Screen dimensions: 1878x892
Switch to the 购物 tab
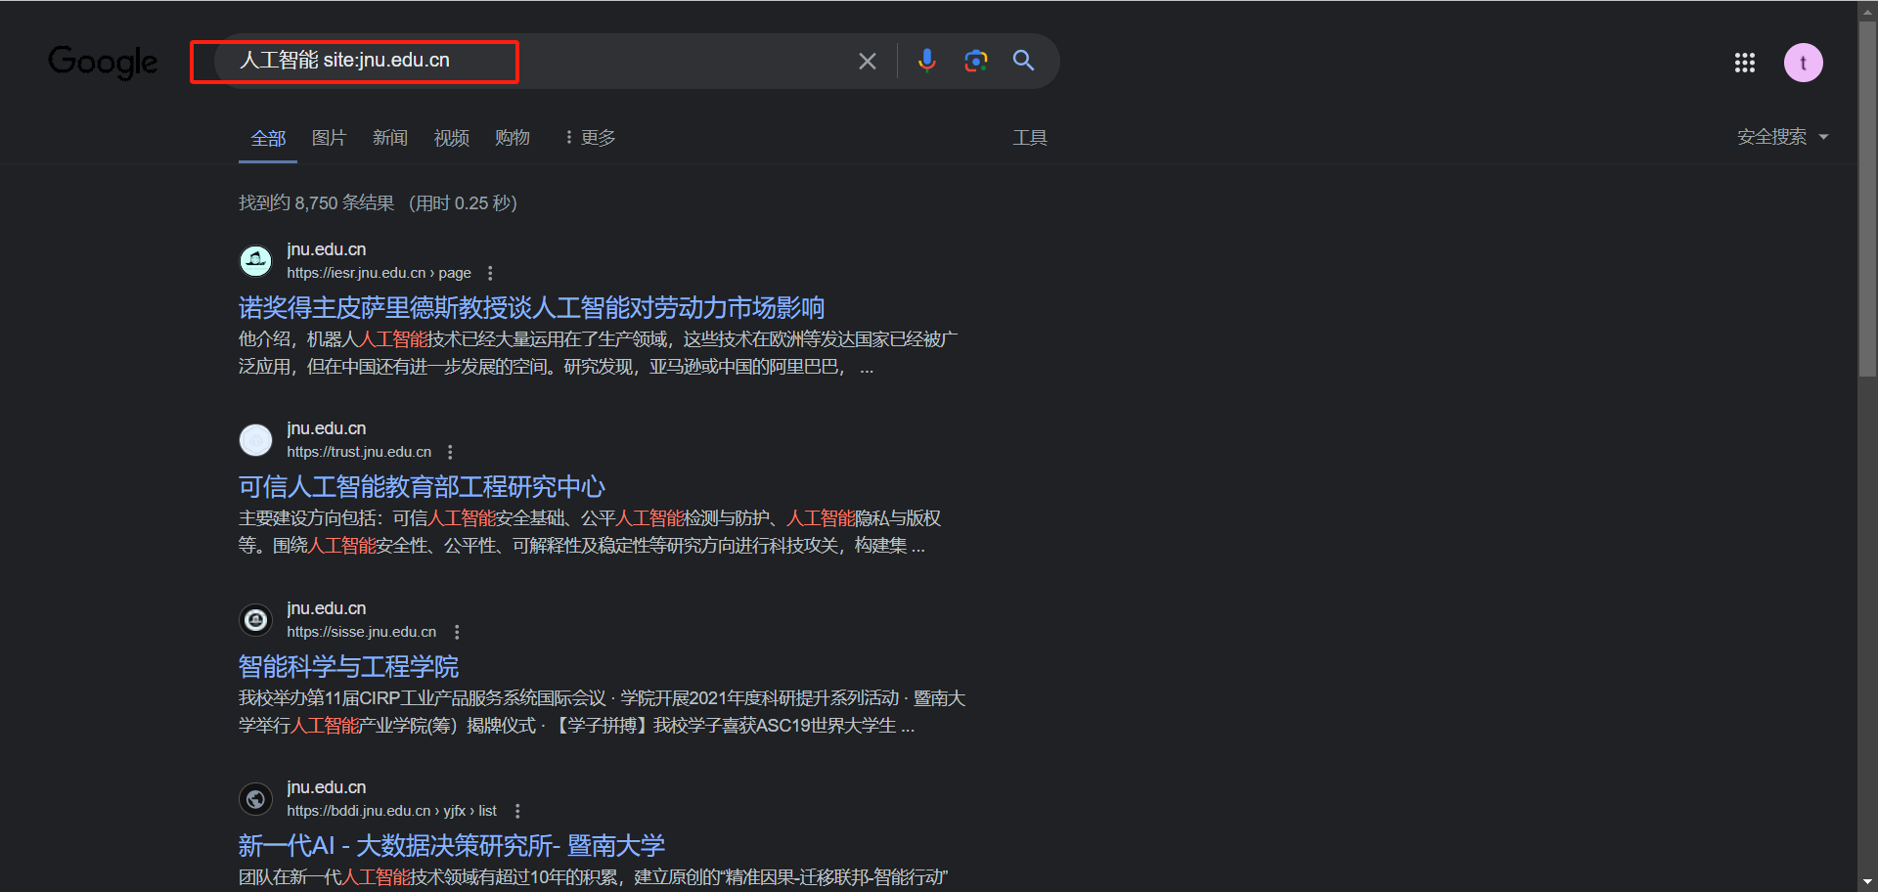[513, 138]
